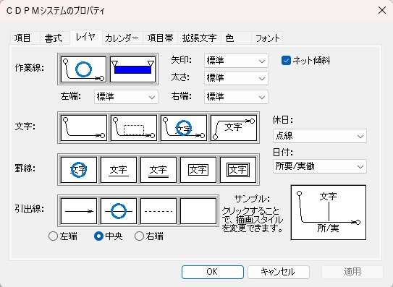Image resolution: width=393 pixels, height=287 pixels.
Task: Choose the text-on-line style in 文字 row
Action: 184,128
